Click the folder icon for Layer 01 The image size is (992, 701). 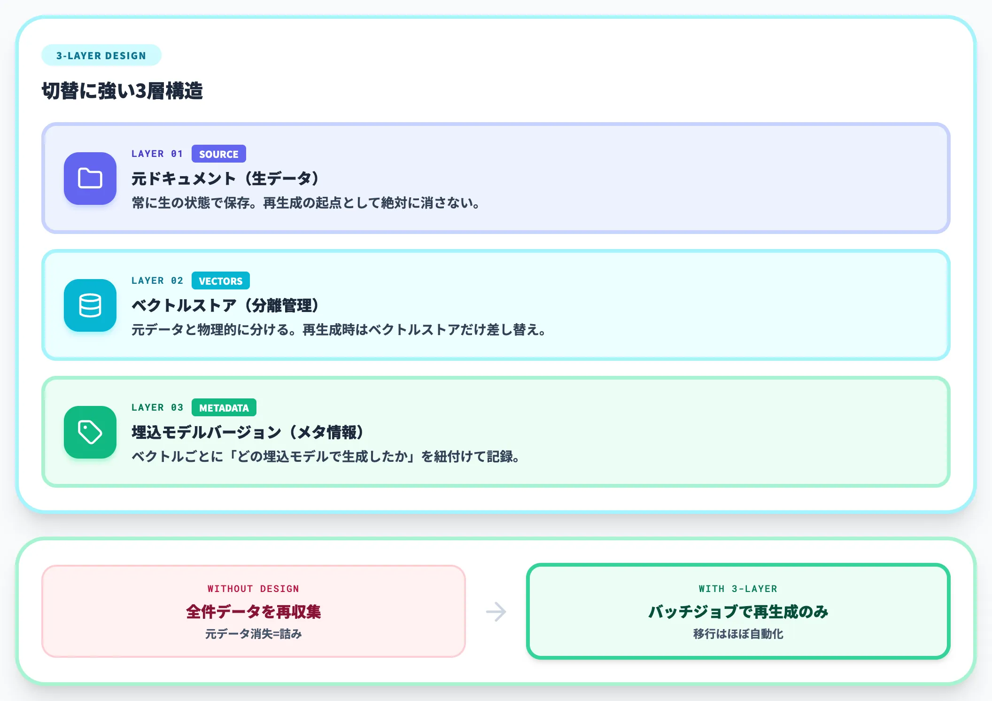pos(90,179)
